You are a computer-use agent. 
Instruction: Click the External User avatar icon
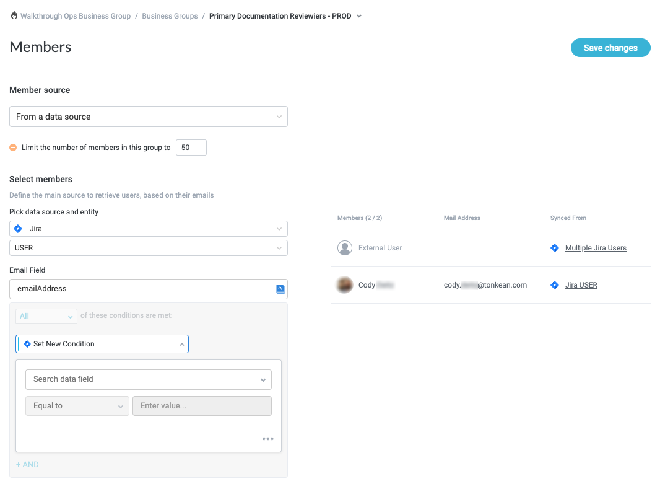(345, 248)
